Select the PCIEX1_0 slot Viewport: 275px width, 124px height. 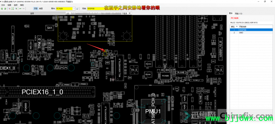point(9,68)
